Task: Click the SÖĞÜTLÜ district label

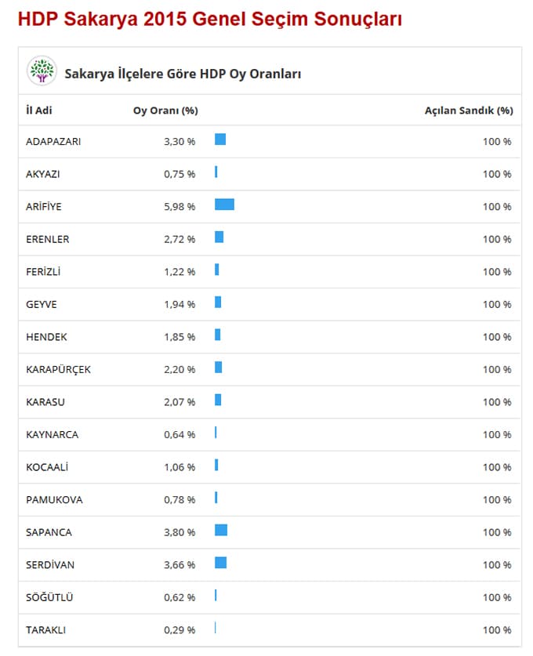Action: coord(49,597)
